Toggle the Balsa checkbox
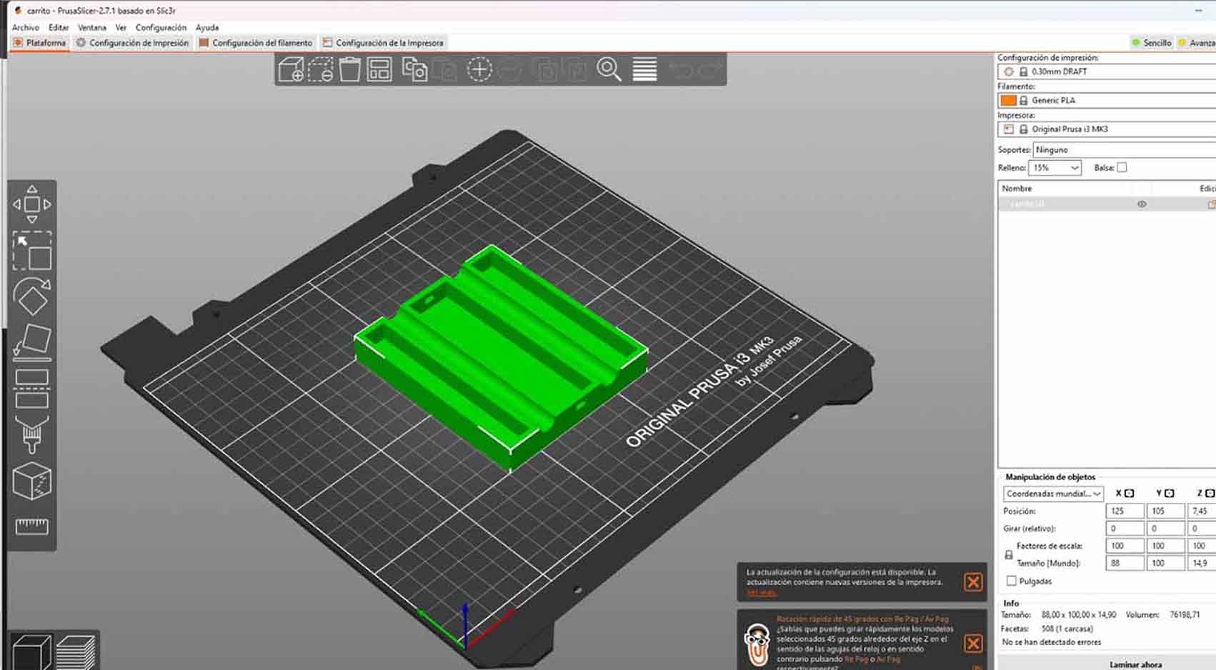 [1122, 167]
